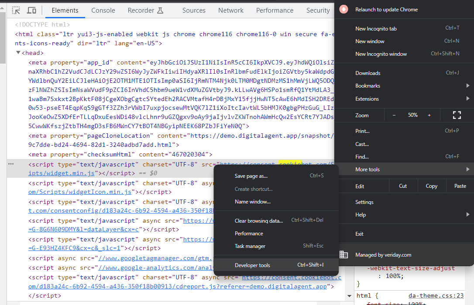Switch to the Elements tab

(65, 10)
